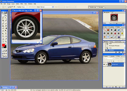Select the Notes tool

coord(3,39)
